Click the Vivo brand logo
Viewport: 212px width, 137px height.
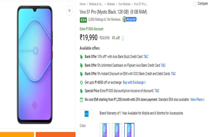coord(87,114)
